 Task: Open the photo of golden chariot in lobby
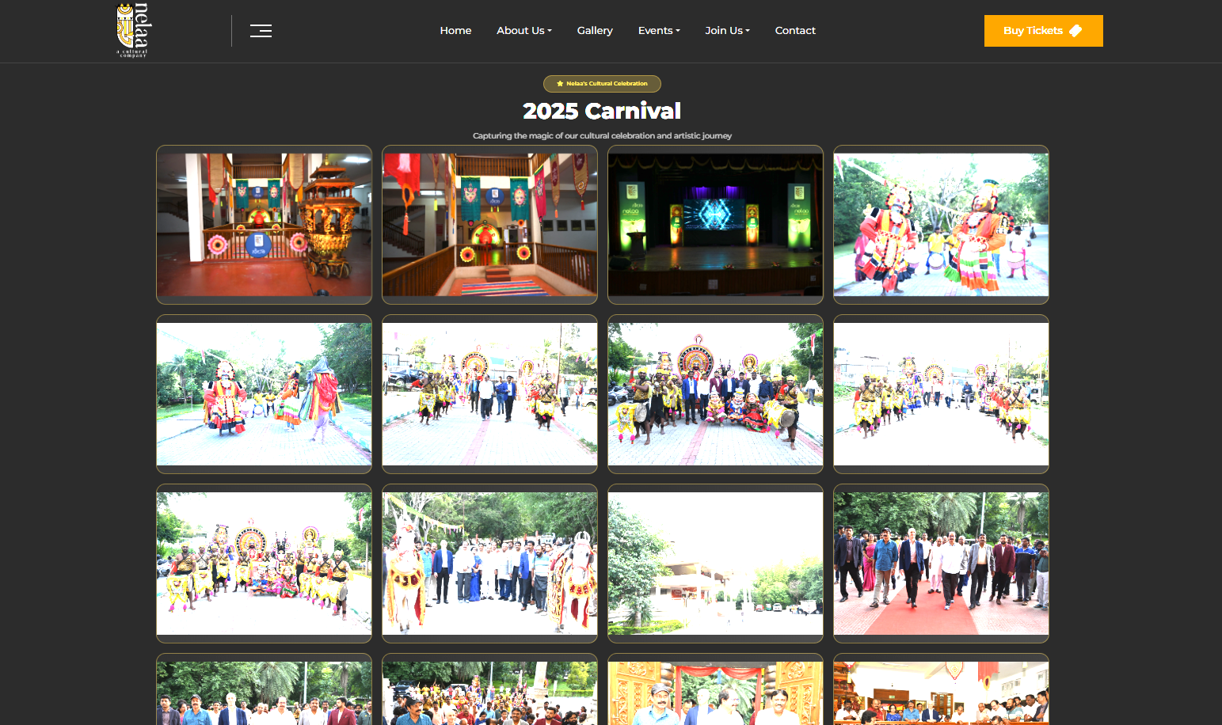pos(264,225)
